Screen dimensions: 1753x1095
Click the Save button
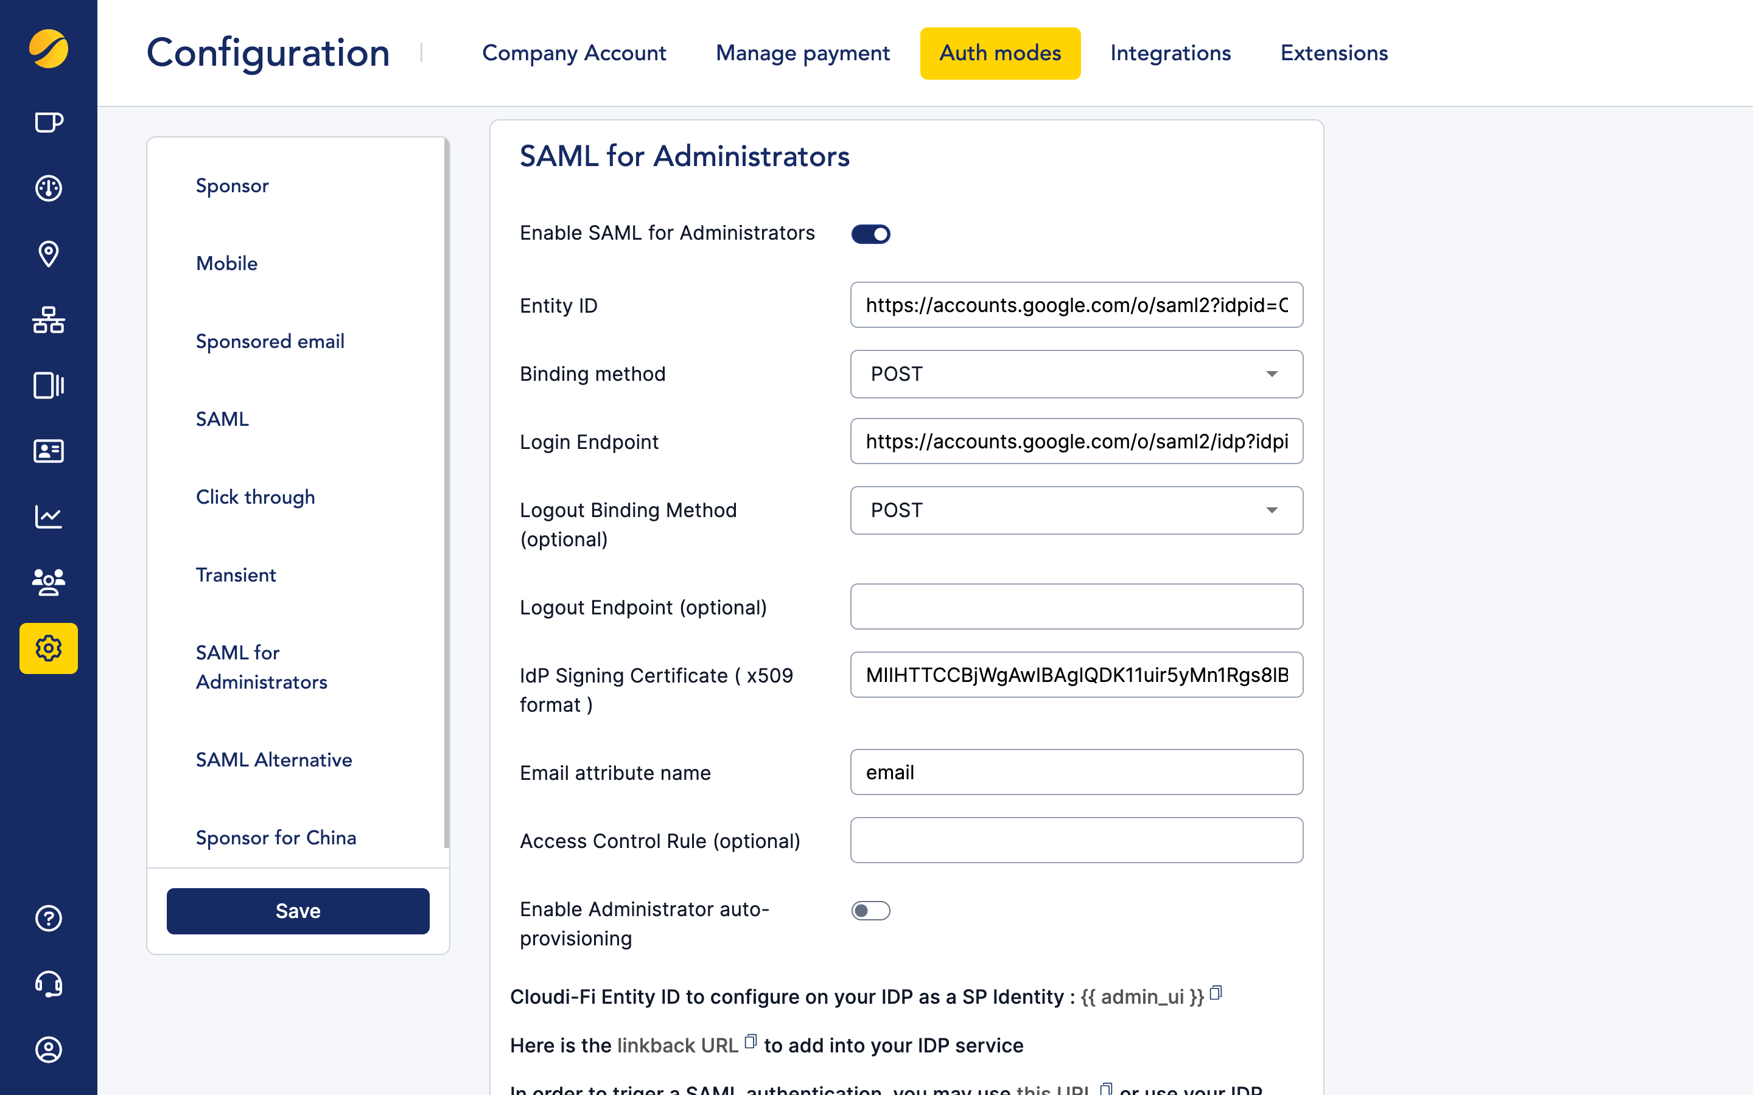298,910
